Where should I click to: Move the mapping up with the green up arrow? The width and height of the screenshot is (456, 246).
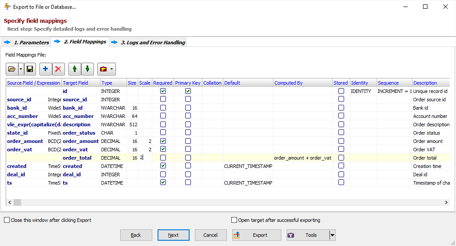(x=75, y=69)
